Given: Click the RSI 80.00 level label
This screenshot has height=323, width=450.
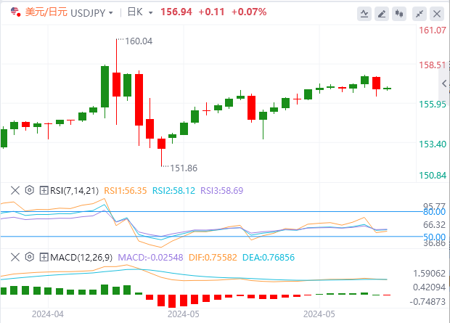Looking at the screenshot, I should pyautogui.click(x=434, y=212).
